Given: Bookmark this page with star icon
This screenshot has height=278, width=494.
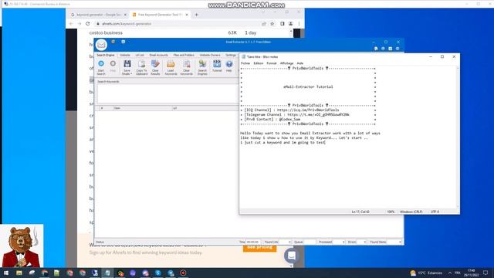Looking at the screenshot, I should click(272, 24).
